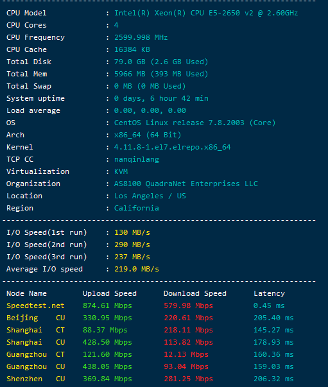The width and height of the screenshot is (328, 387).
Task: Select the TCP CC value nanqinlang
Action: [137, 159]
